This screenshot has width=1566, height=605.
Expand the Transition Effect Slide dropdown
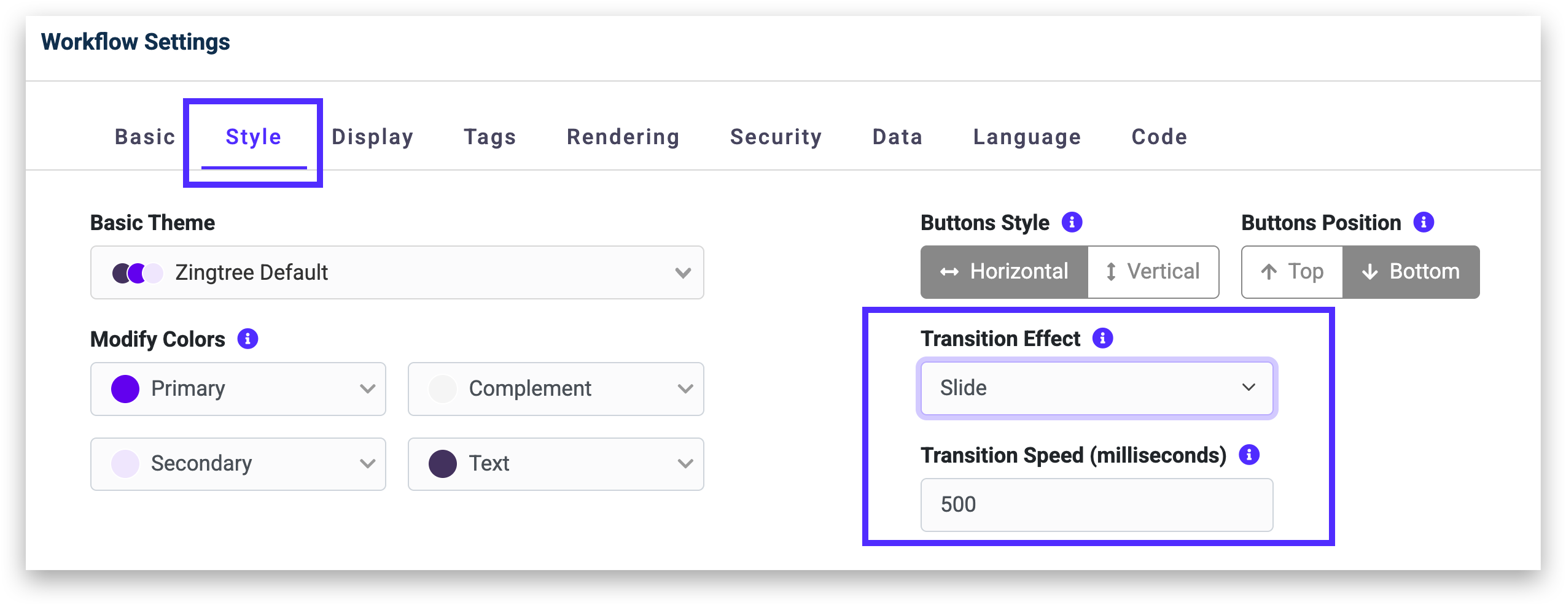coord(1097,388)
